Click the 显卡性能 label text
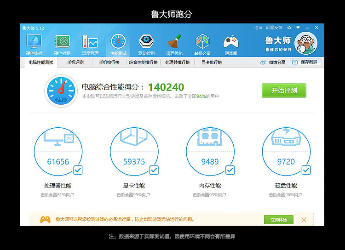Image resolution: width=345 pixels, height=250 pixels. [x=134, y=186]
